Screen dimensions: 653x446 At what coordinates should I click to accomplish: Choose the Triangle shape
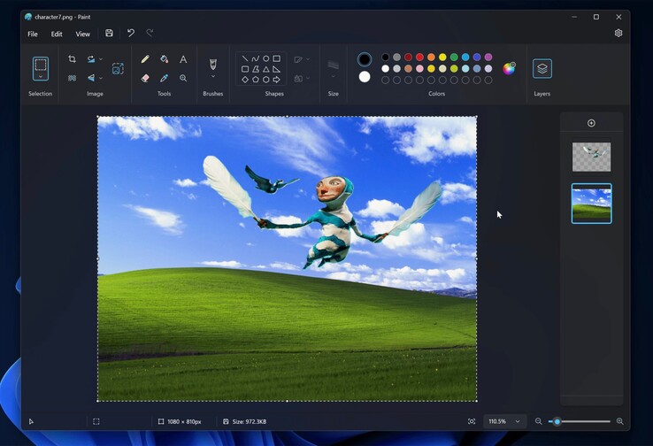pyautogui.click(x=265, y=69)
